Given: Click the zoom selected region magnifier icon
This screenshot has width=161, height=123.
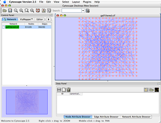Looking at the screenshot, I should (x=27, y=11).
